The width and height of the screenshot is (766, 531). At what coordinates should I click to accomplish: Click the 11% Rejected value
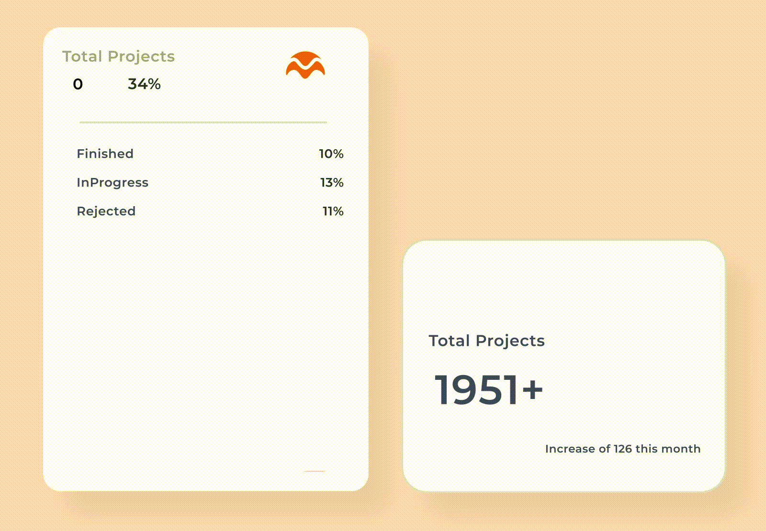[333, 211]
